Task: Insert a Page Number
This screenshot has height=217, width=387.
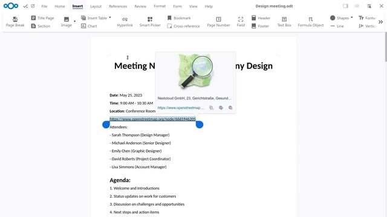Action: (x=218, y=22)
